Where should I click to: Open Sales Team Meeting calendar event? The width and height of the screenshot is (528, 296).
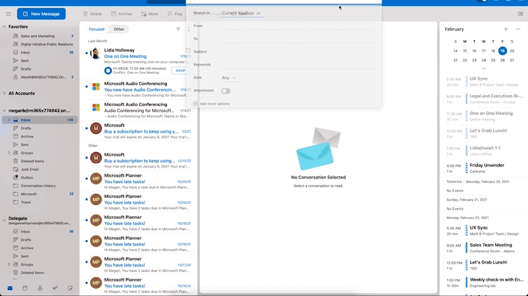[x=486, y=248]
